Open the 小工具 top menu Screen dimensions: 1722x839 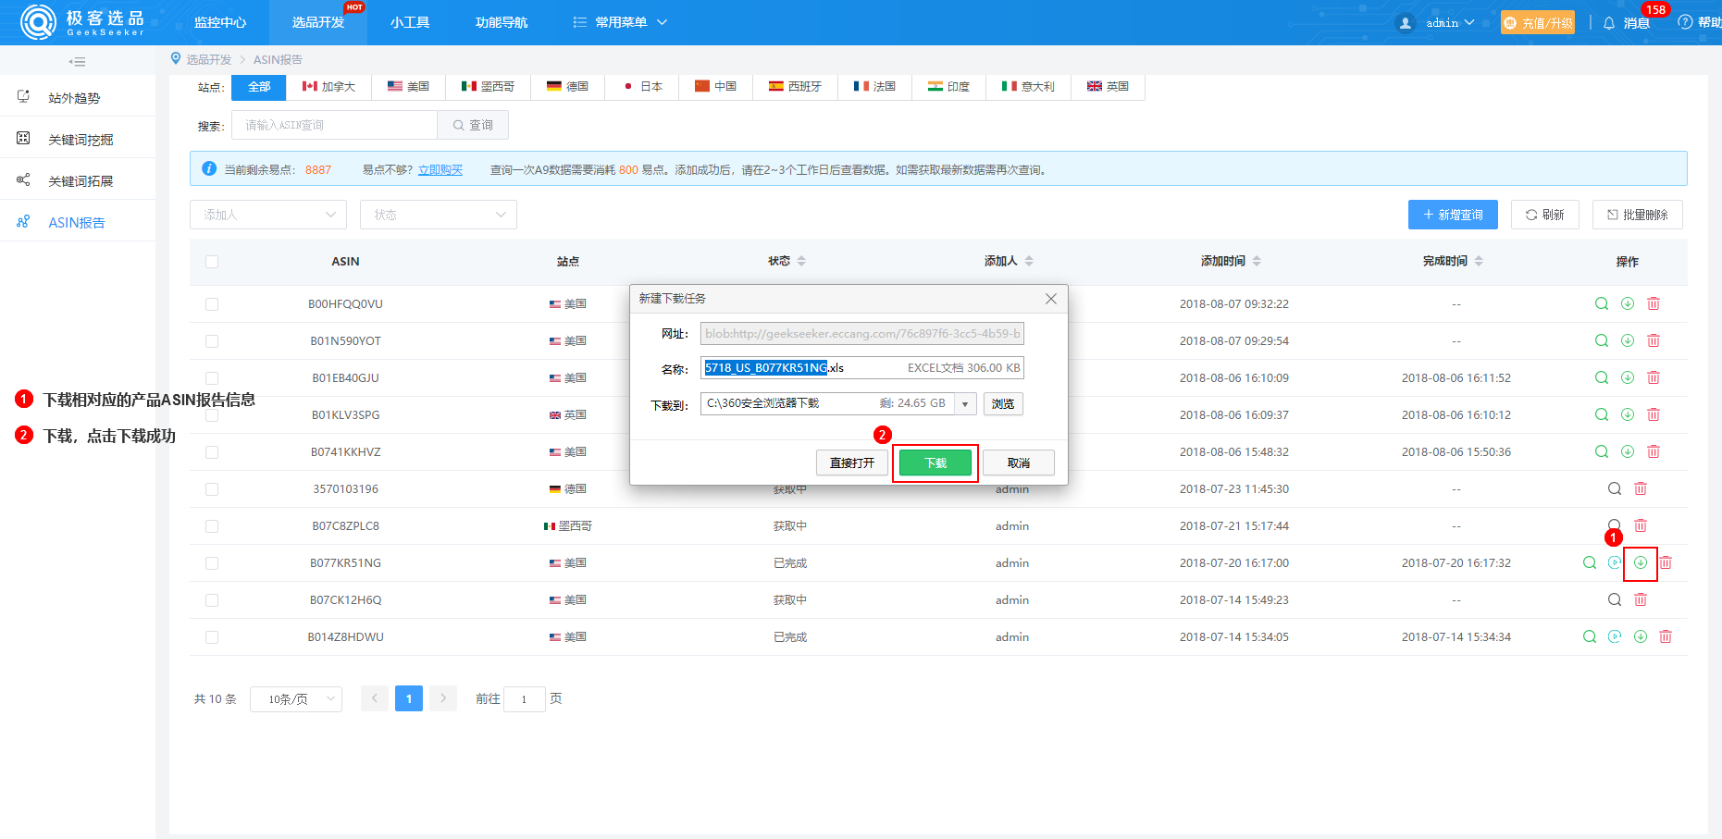coord(410,22)
